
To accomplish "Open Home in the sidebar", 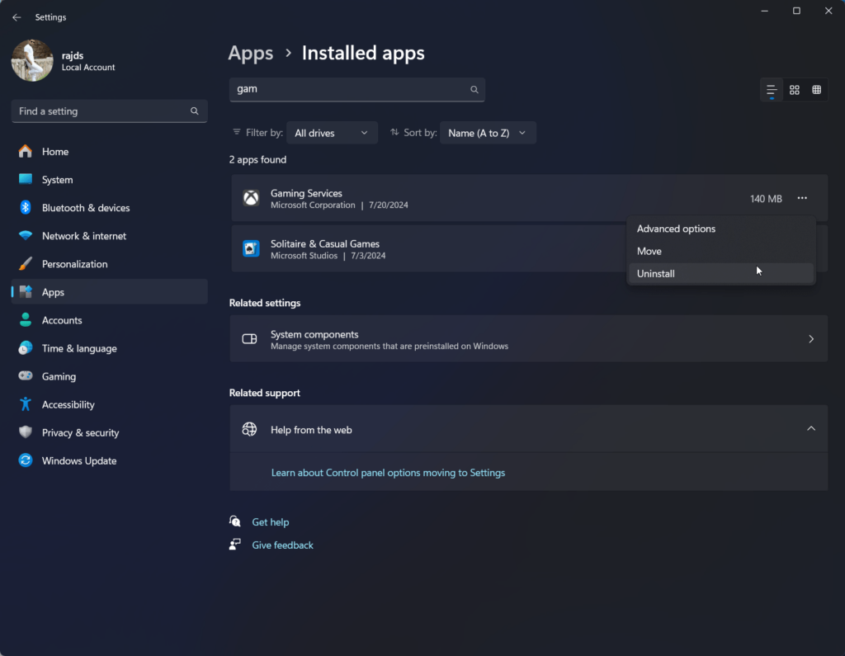I will [x=110, y=152].
